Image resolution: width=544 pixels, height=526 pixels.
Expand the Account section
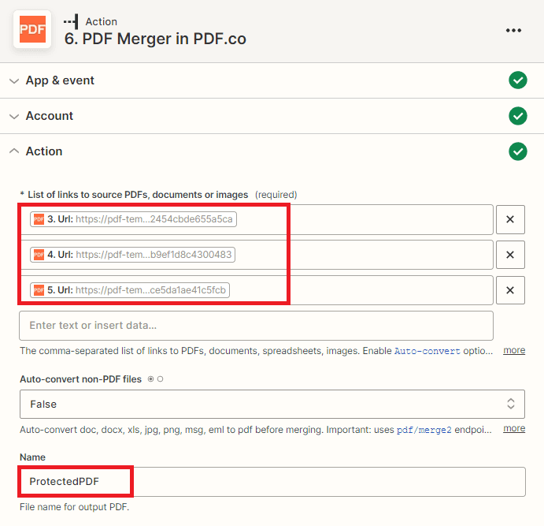[14, 117]
